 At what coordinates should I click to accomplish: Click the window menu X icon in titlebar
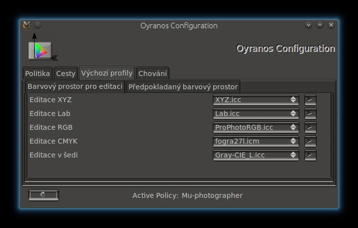point(27,25)
